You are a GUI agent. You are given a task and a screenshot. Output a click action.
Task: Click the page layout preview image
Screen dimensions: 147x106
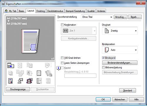(x=31, y=41)
